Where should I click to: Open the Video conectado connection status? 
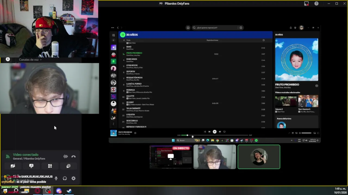pos(26,155)
